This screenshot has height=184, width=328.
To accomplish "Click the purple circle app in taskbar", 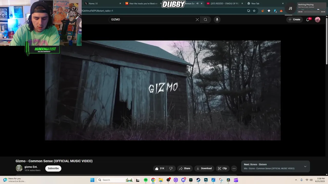I will click(176, 180).
